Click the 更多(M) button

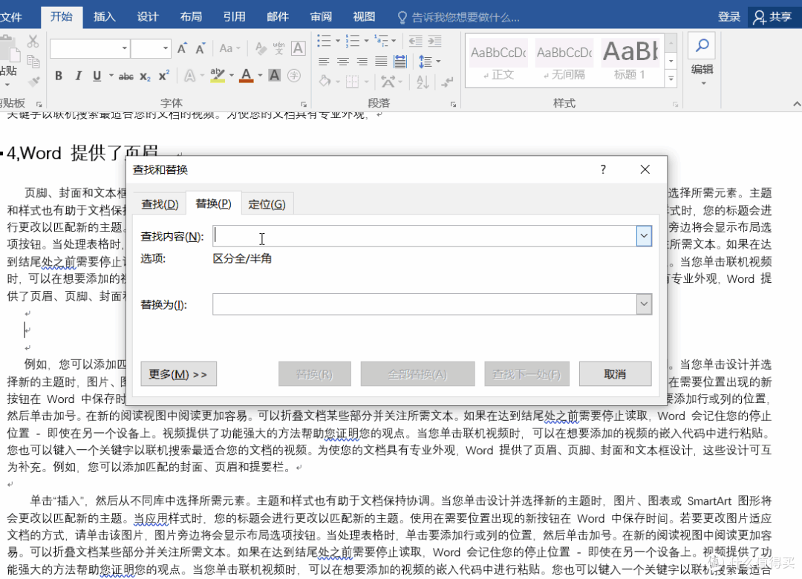click(178, 373)
